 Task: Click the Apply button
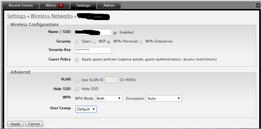tap(15, 124)
